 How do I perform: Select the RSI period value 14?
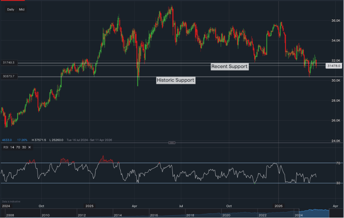click(12, 147)
